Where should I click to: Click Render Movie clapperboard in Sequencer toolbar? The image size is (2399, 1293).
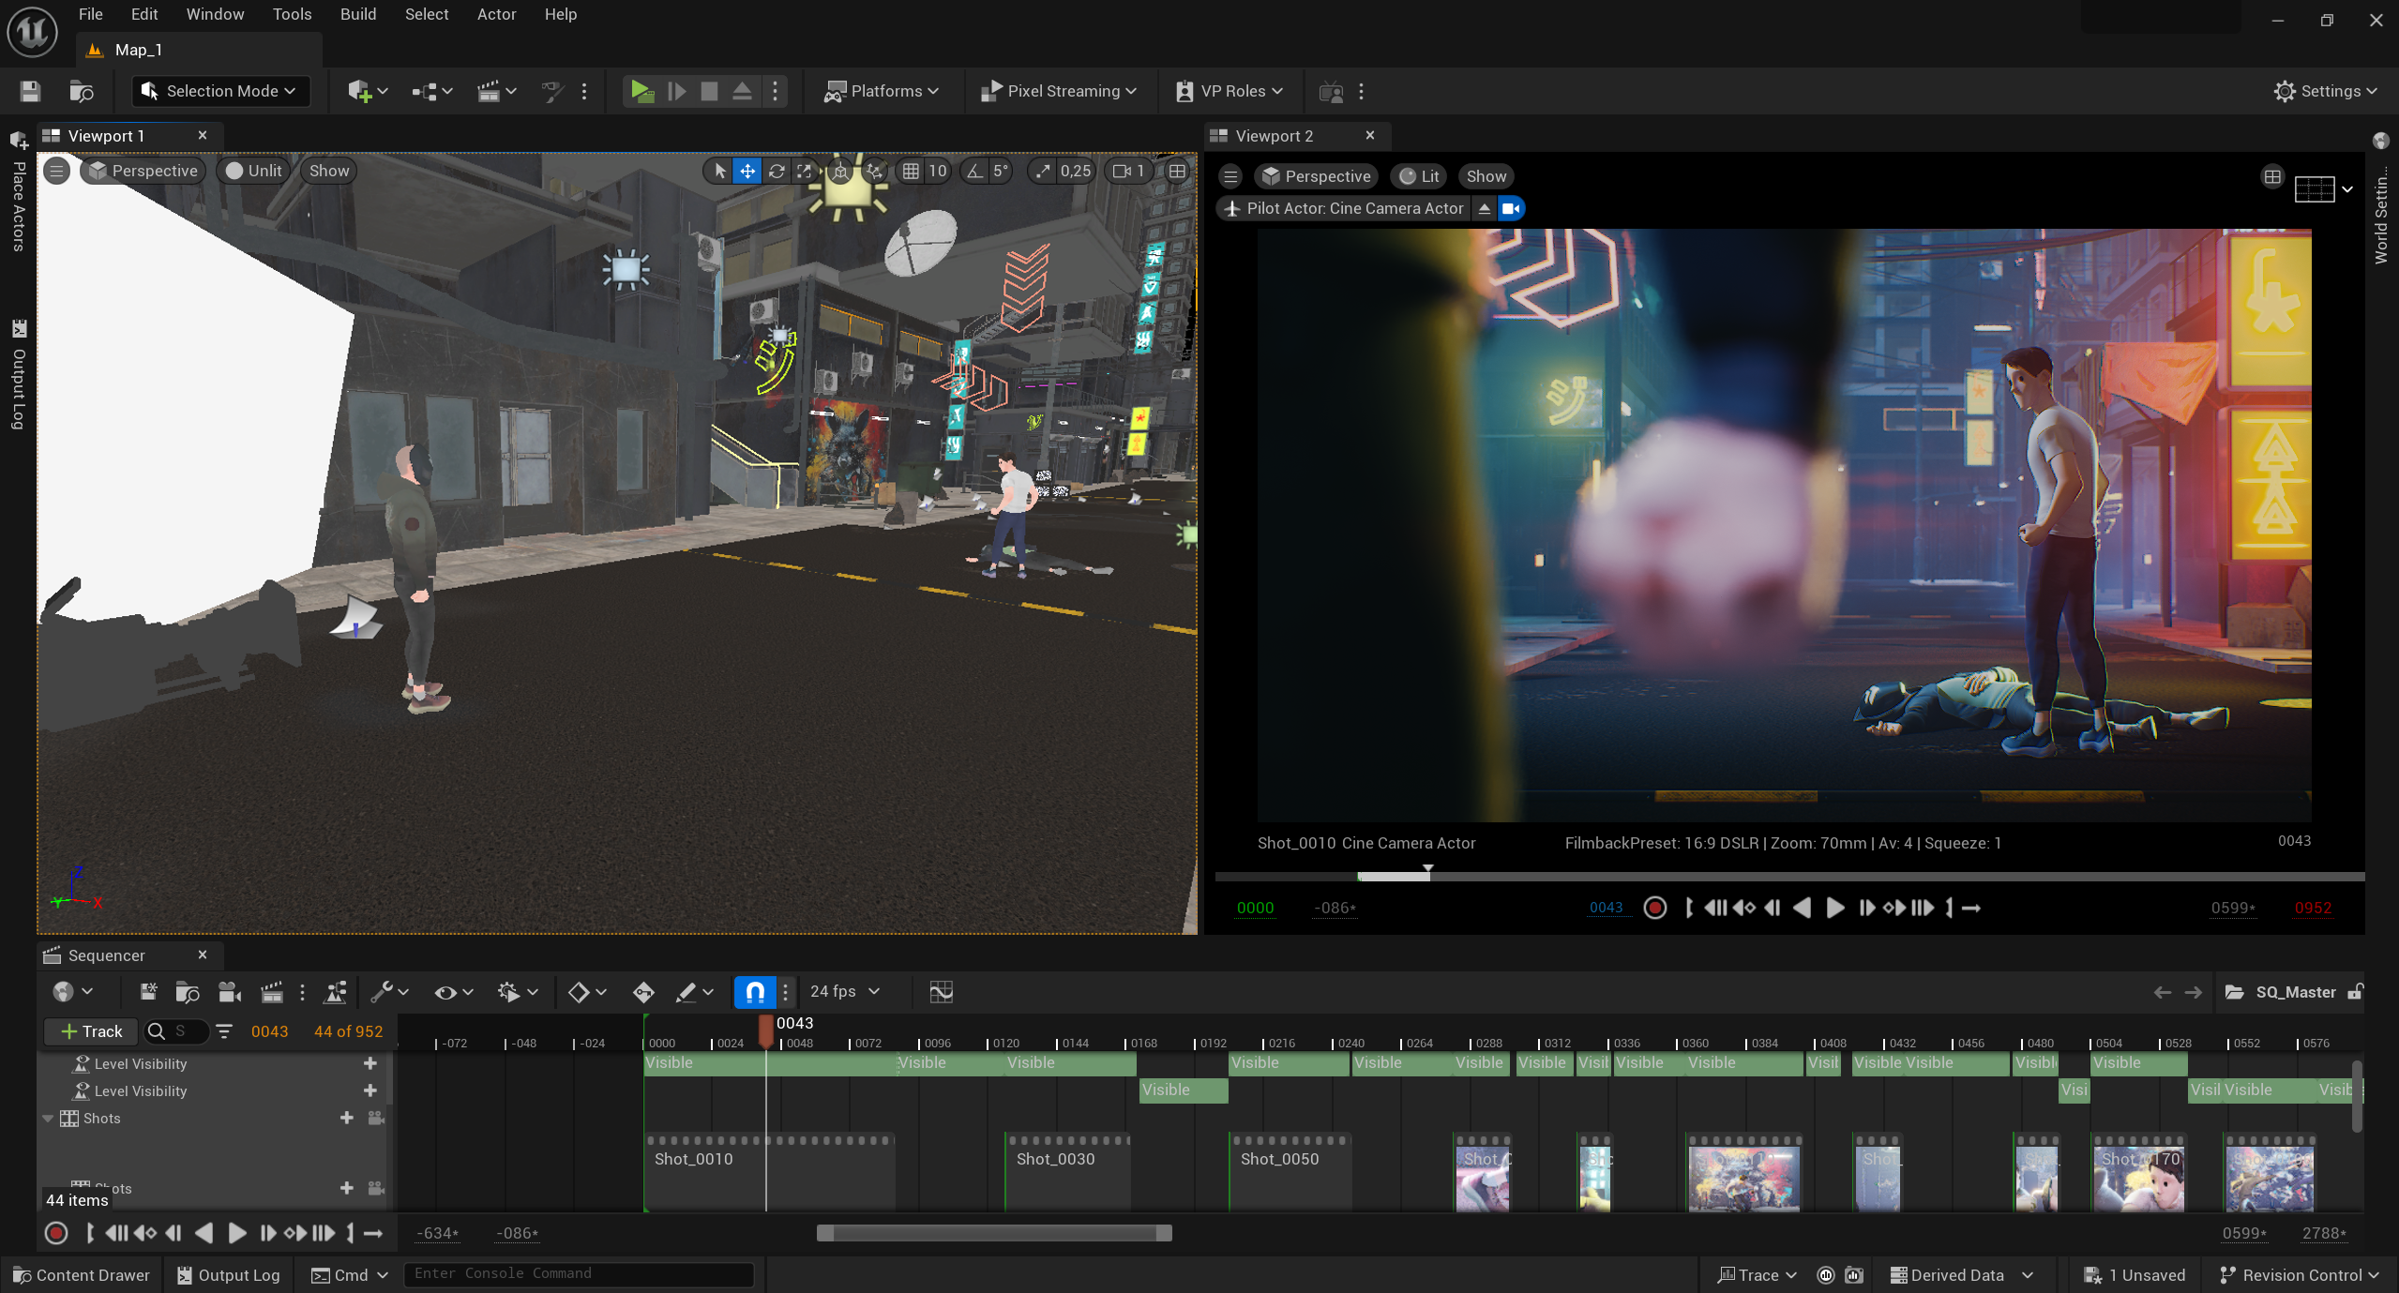pos(271,992)
